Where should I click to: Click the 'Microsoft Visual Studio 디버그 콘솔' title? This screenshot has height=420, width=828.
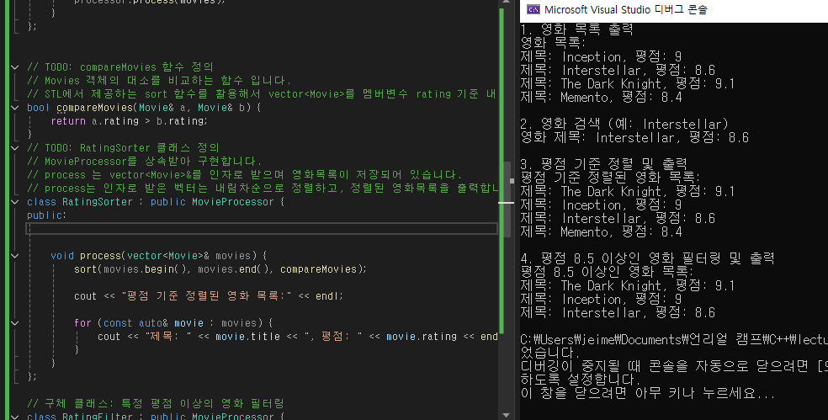[x=626, y=9]
